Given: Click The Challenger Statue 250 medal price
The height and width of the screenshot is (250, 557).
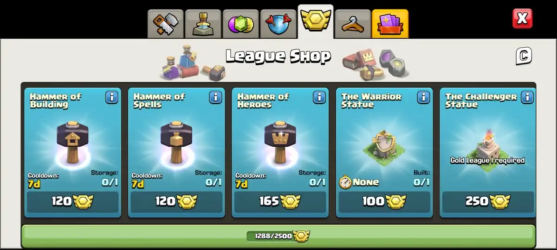Looking at the screenshot, I should tap(488, 201).
